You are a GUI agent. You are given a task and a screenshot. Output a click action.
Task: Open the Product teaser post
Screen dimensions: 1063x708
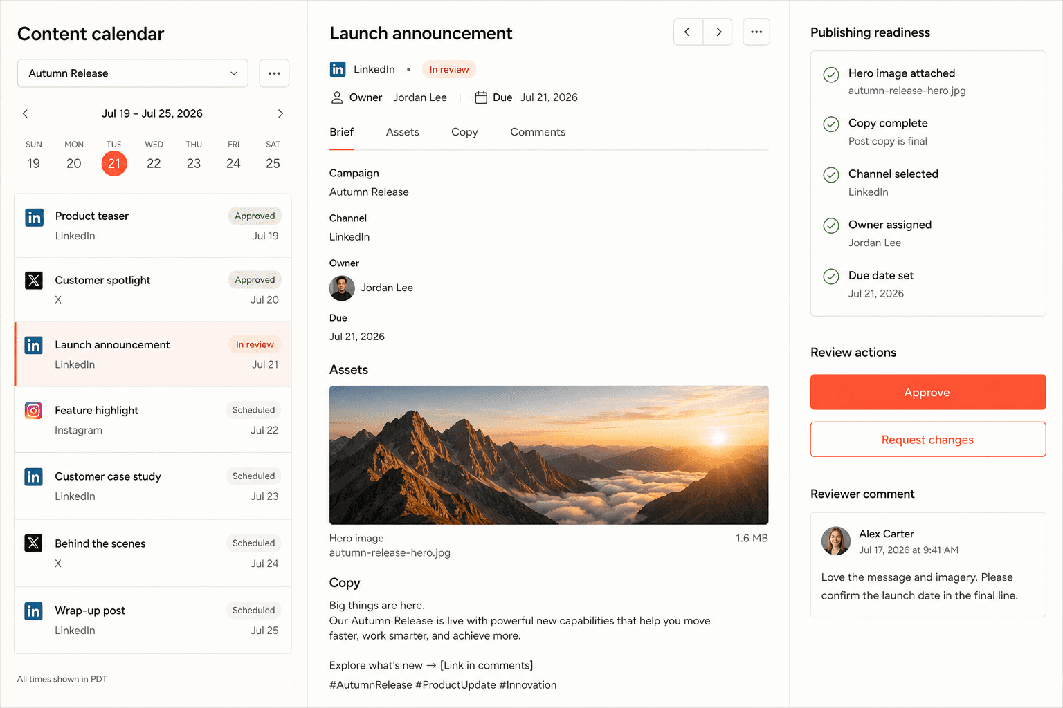click(153, 225)
